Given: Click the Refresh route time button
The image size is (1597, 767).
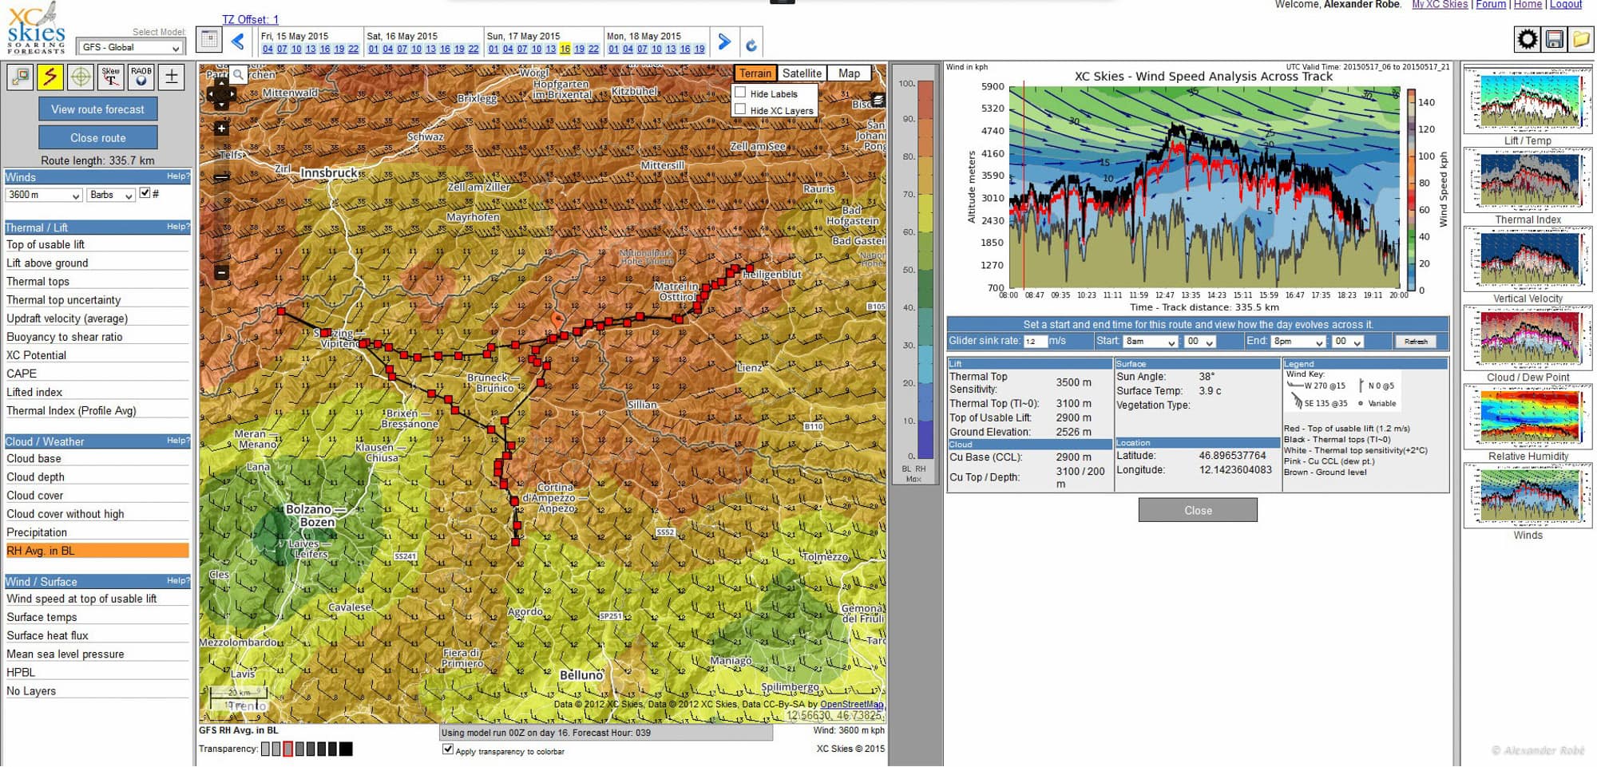Looking at the screenshot, I should [1416, 342].
